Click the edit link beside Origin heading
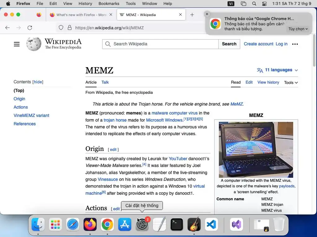The width and height of the screenshot is (317, 237). (x=113, y=150)
